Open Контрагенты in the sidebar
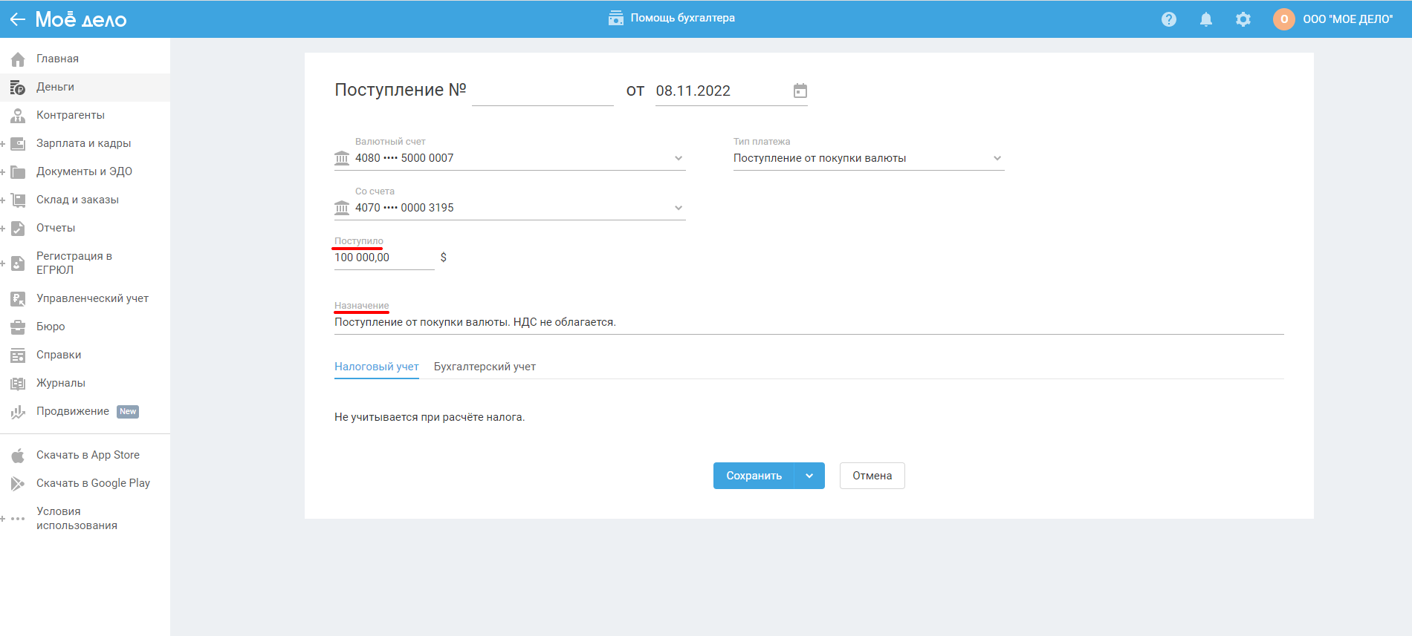Viewport: 1412px width, 636px height. 70,115
